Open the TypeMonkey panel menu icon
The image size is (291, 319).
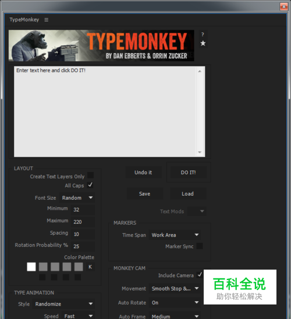(46, 20)
